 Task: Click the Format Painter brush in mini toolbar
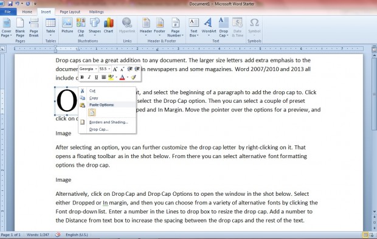point(134,77)
